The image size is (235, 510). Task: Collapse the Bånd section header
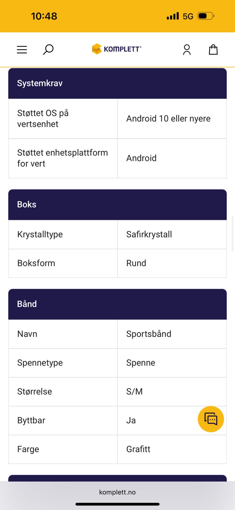[117, 304]
